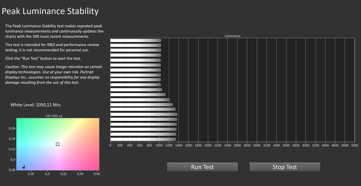Select the white square target marker in CIE chart
Screen dimensions: 361x186
coord(57,144)
